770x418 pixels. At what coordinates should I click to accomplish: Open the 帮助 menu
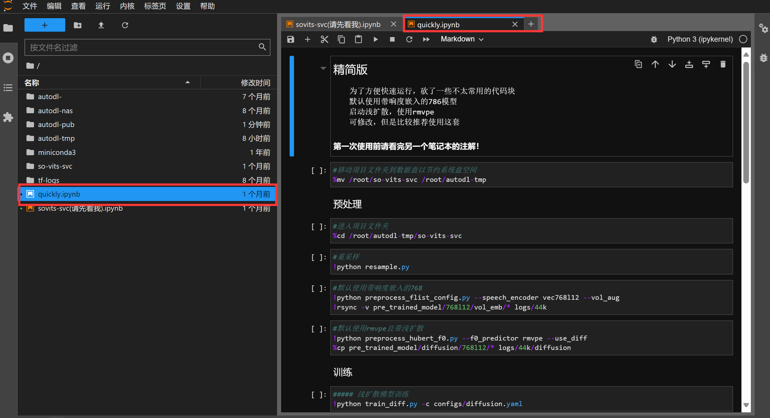(x=207, y=6)
